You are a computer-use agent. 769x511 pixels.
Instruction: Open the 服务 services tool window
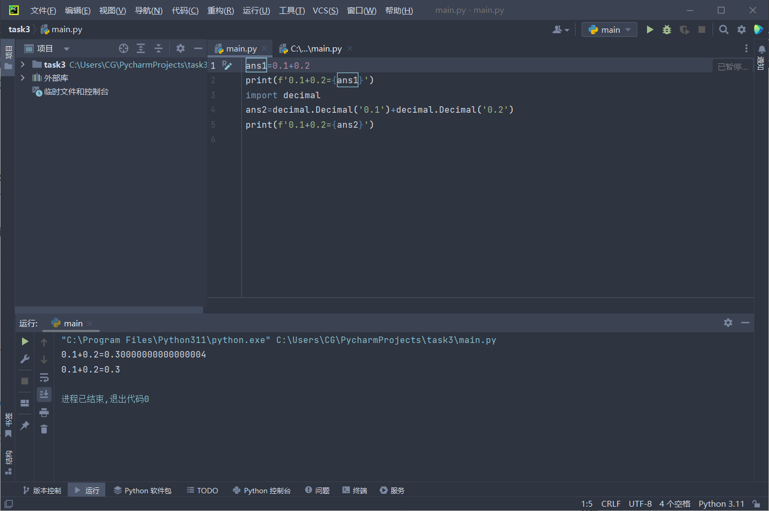(x=392, y=490)
